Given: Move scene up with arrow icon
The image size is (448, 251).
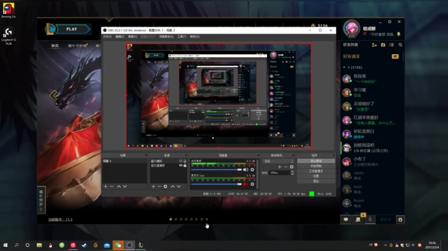Looking at the screenshot, I should click(x=119, y=186).
